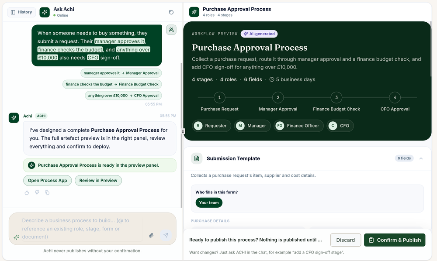Click the ACHI badge next to Achi name
The width and height of the screenshot is (437, 261).
coord(41,116)
